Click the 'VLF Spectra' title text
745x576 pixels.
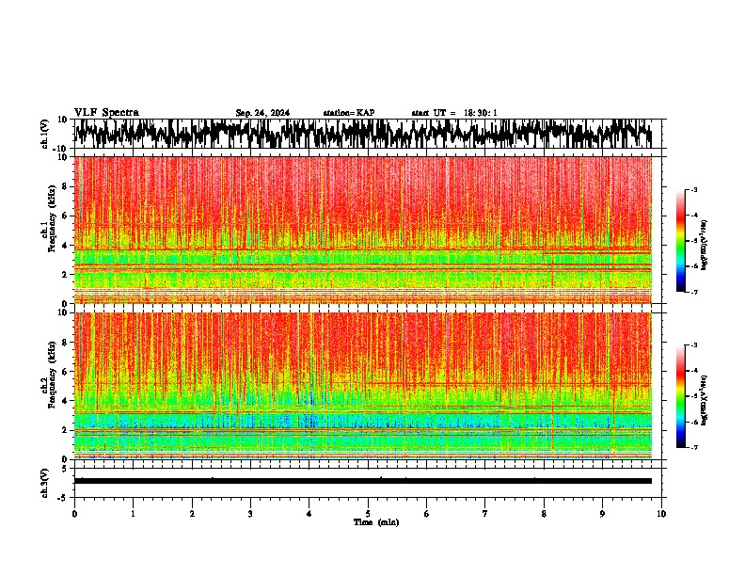tap(106, 113)
